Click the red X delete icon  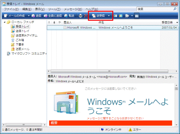pyautogui.click(x=86, y=16)
